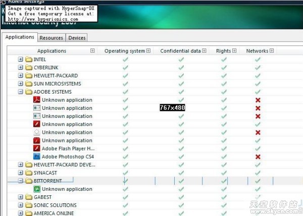Click the INTEL folder icon
Image resolution: width=303 pixels, height=216 pixels.
coord(29,59)
